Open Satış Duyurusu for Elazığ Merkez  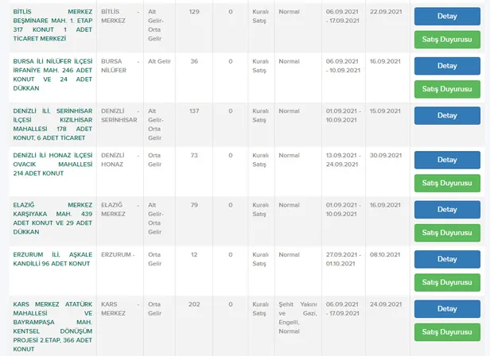point(447,233)
